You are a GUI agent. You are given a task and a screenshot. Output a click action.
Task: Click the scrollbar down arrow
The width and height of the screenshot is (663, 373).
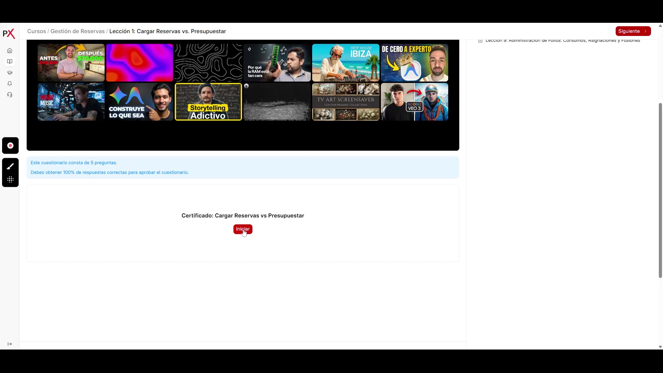point(660,347)
